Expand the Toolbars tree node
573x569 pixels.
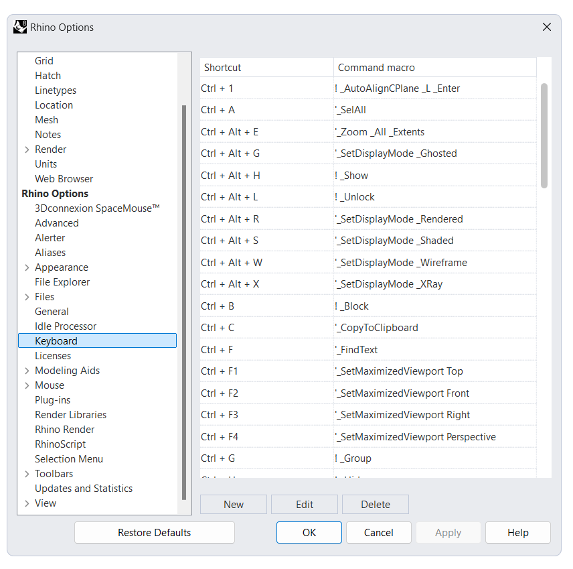(x=27, y=474)
